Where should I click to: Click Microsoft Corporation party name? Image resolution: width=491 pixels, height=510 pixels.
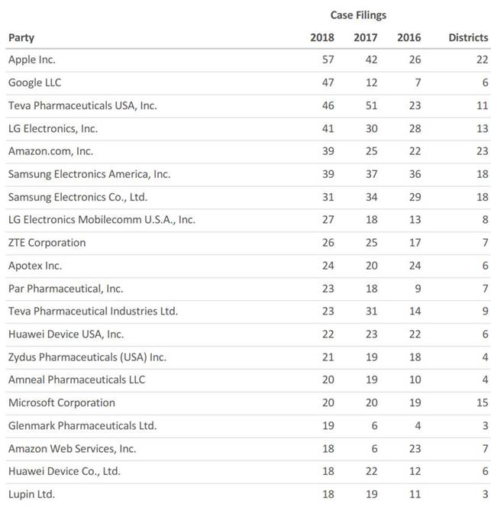62,403
